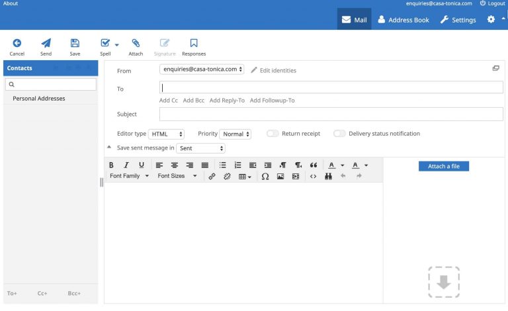The image size is (508, 311).
Task: Switch to the Mail tab
Action: [354, 20]
